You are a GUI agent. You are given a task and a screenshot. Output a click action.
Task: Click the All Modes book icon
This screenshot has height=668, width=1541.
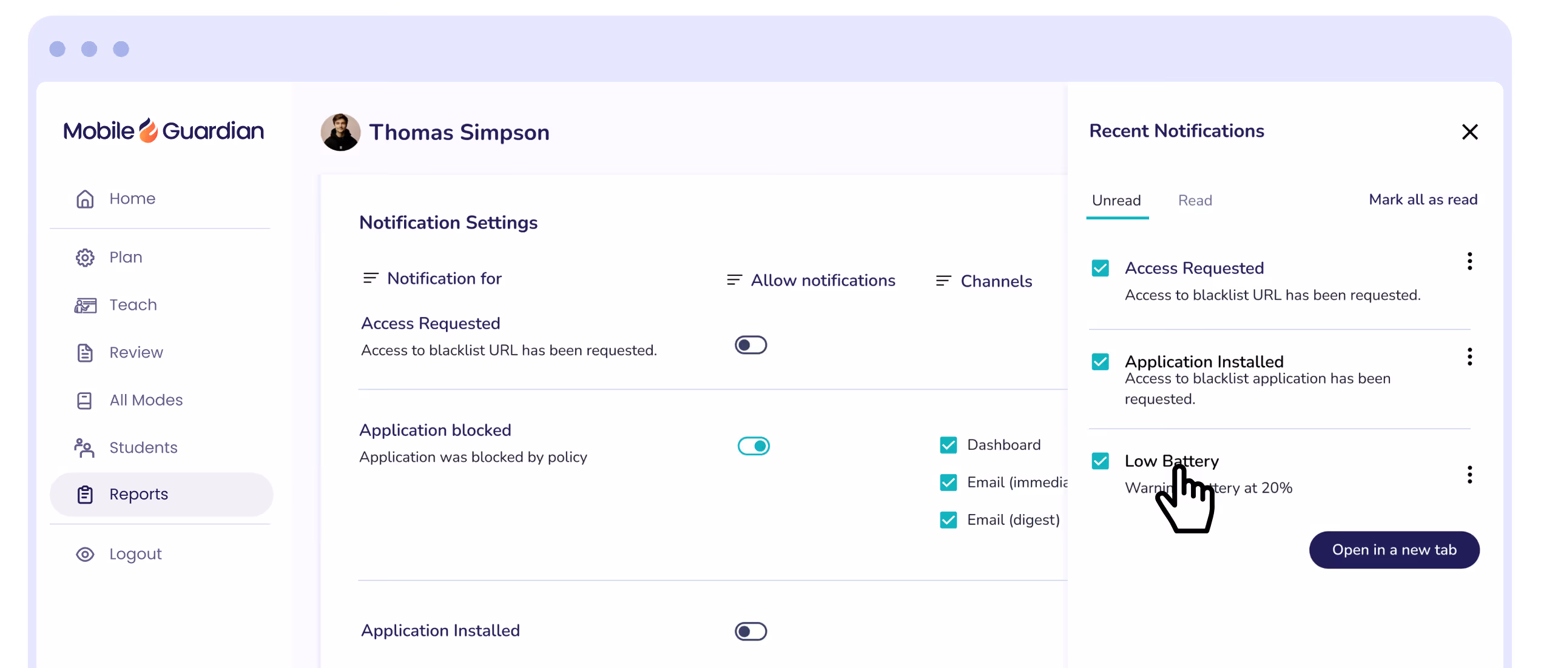[85, 401]
